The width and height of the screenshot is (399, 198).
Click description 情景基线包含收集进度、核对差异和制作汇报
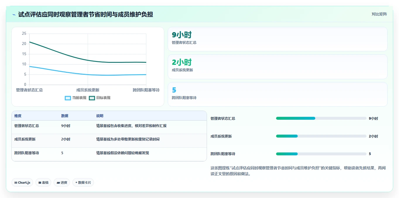(131, 126)
